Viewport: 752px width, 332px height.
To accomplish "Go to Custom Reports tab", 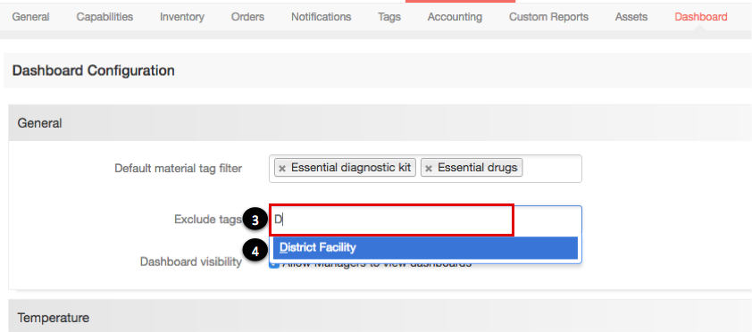I will click(548, 17).
